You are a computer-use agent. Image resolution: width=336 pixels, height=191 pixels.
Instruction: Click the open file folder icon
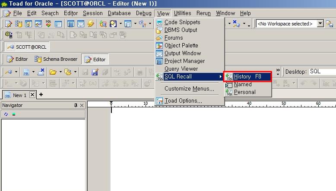tap(53, 72)
